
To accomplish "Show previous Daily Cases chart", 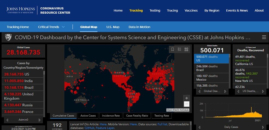I will (199, 127).
